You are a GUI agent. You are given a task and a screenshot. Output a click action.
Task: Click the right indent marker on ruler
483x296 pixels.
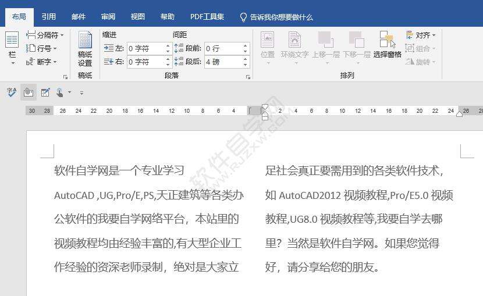coord(459,114)
